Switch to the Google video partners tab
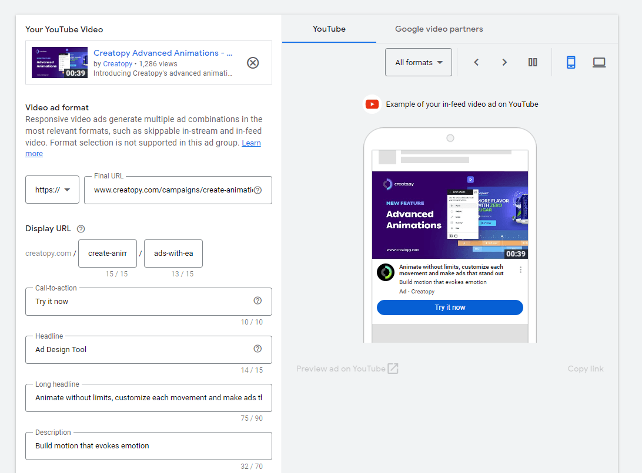 point(439,28)
